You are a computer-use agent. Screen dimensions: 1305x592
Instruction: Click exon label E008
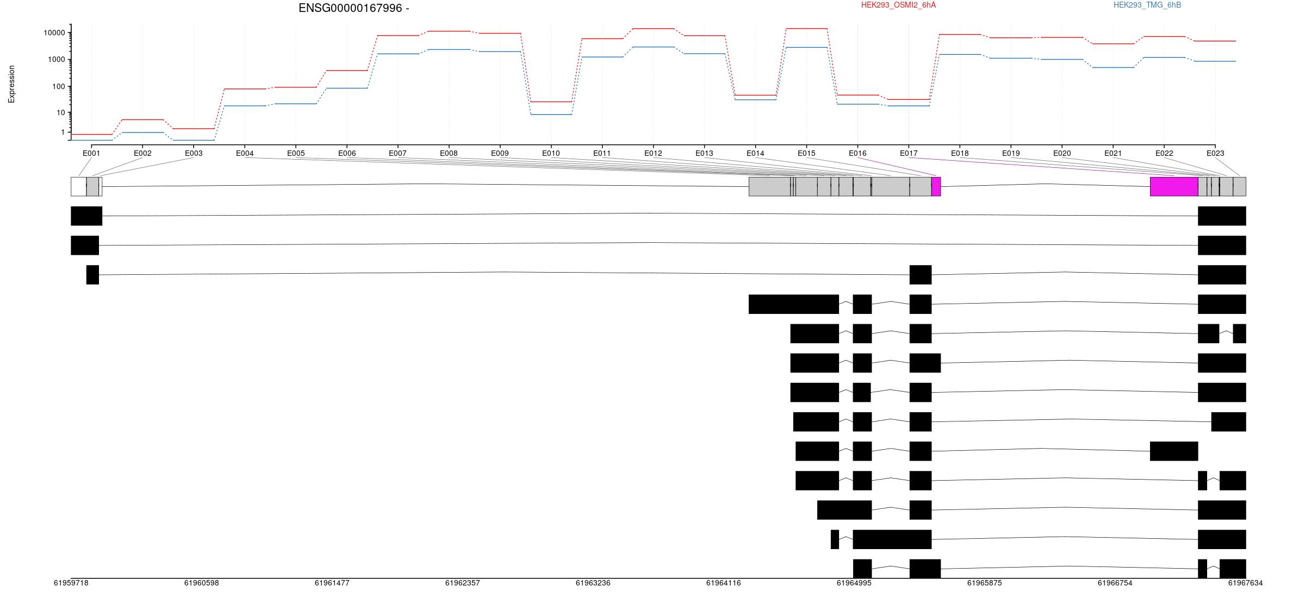click(x=449, y=153)
